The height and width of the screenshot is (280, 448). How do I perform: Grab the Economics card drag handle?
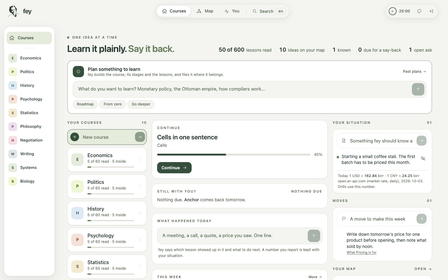(x=140, y=160)
